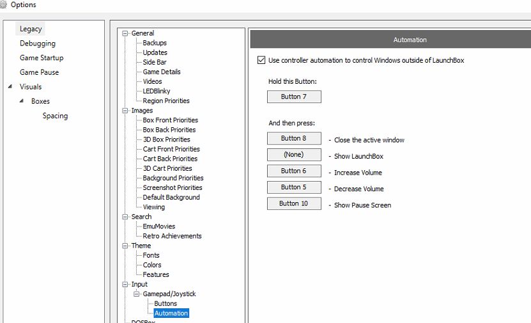This screenshot has width=531, height=323.
Task: Click the Images tree label
Action: 142,111
